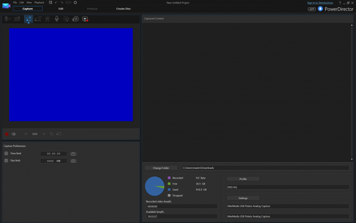Click the screen recorder icon
The height and width of the screenshot is (223, 356).
[85, 19]
